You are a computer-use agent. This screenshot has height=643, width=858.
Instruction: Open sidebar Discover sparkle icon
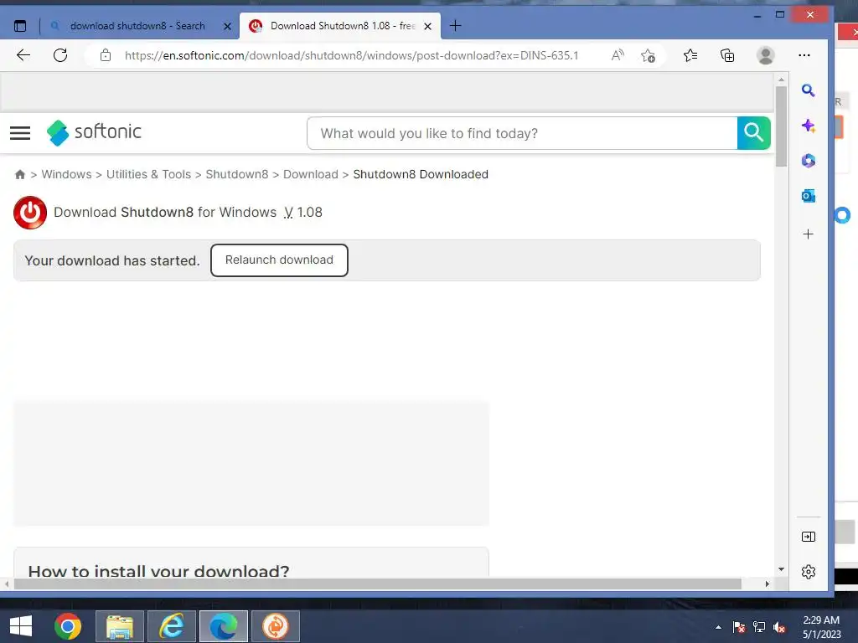(809, 126)
